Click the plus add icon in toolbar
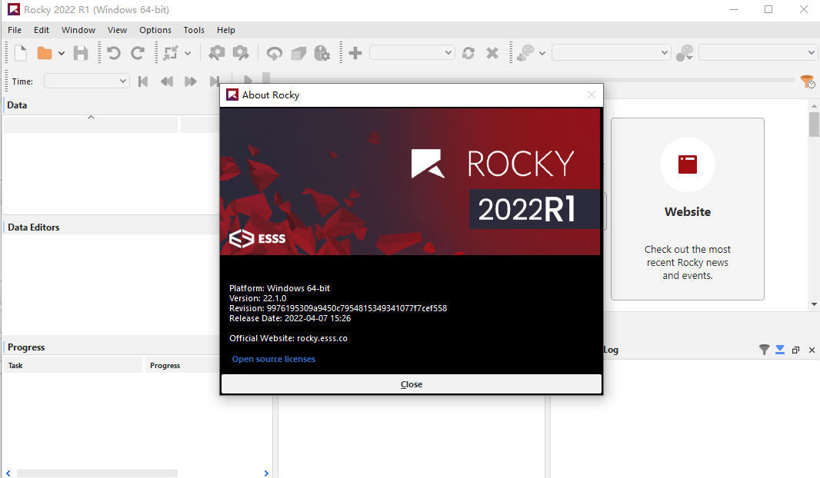 tap(355, 53)
